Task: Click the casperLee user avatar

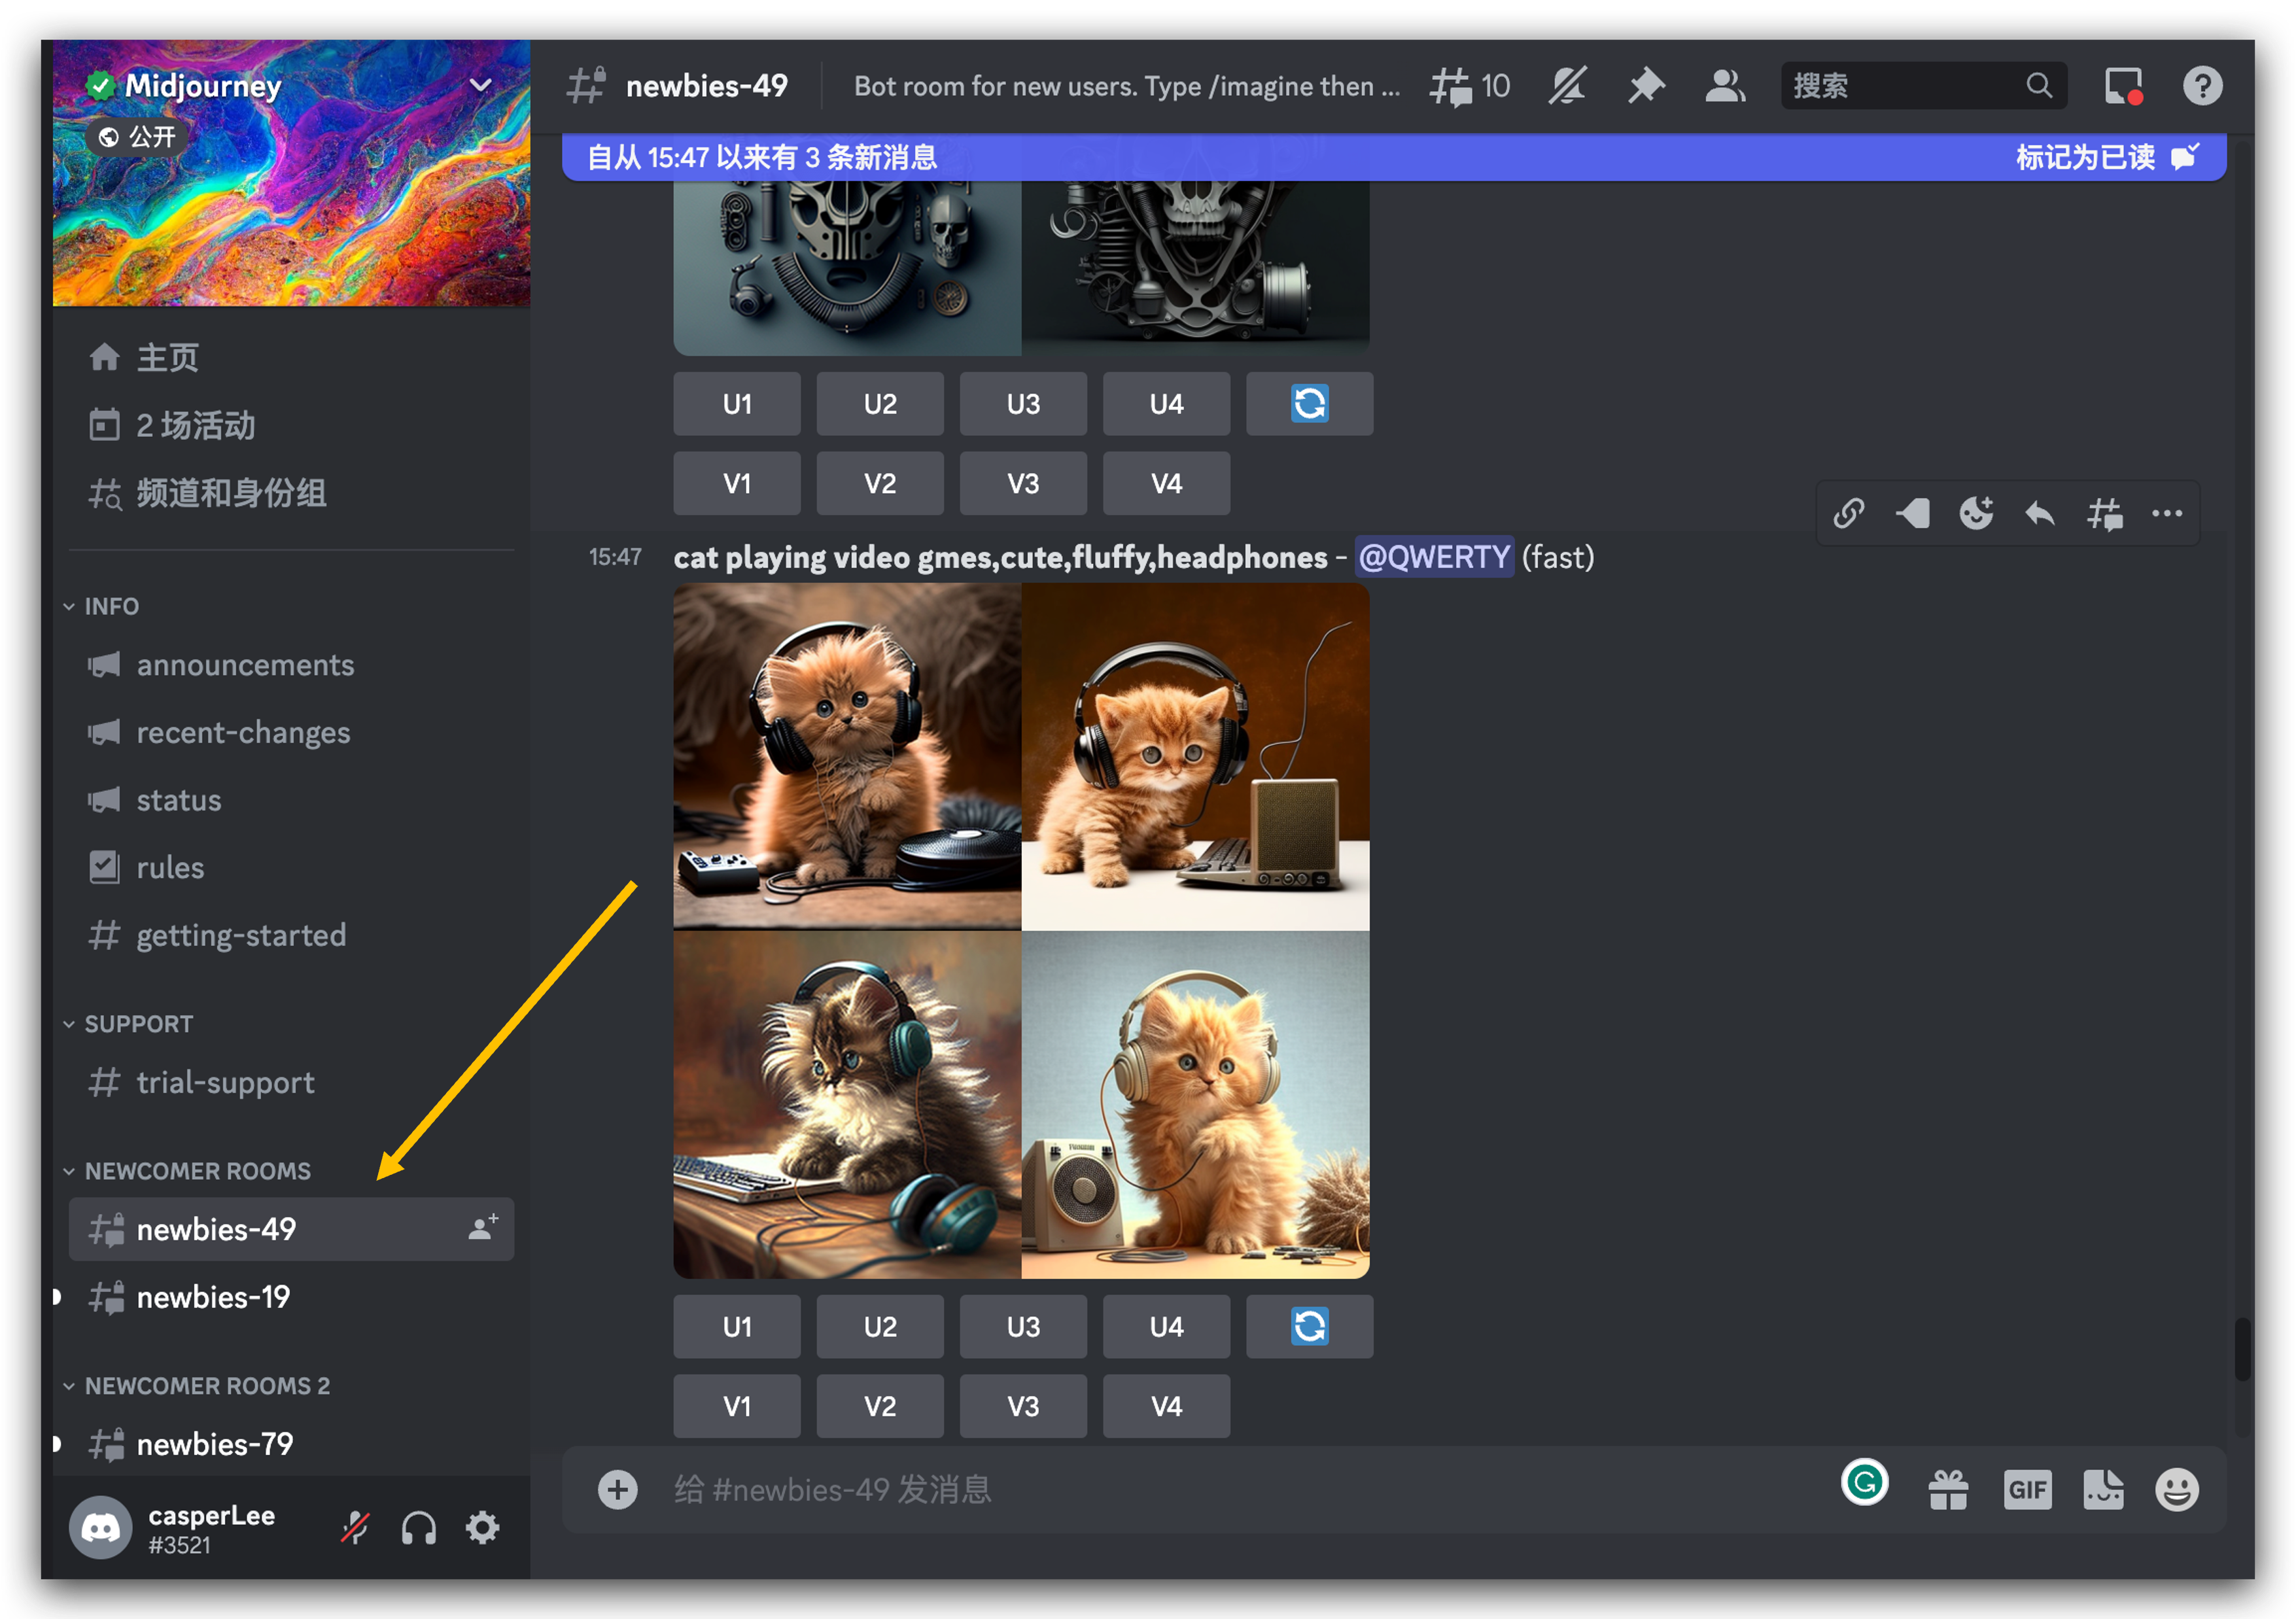Action: pyautogui.click(x=100, y=1527)
